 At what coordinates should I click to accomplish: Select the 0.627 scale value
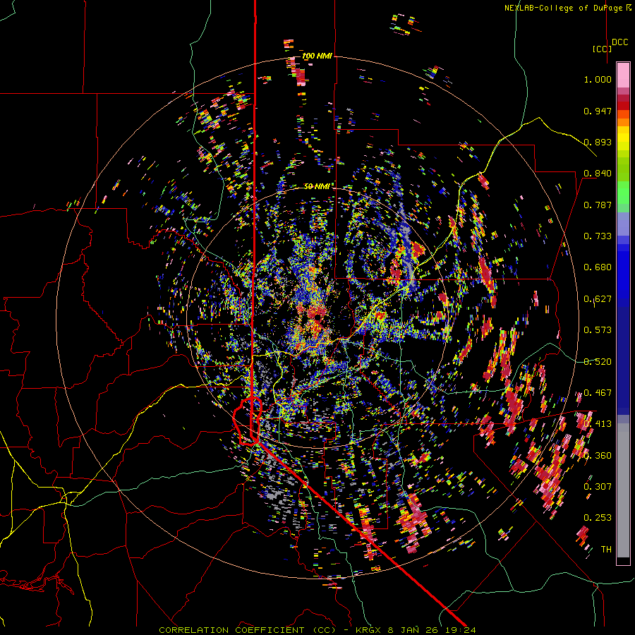click(x=598, y=299)
